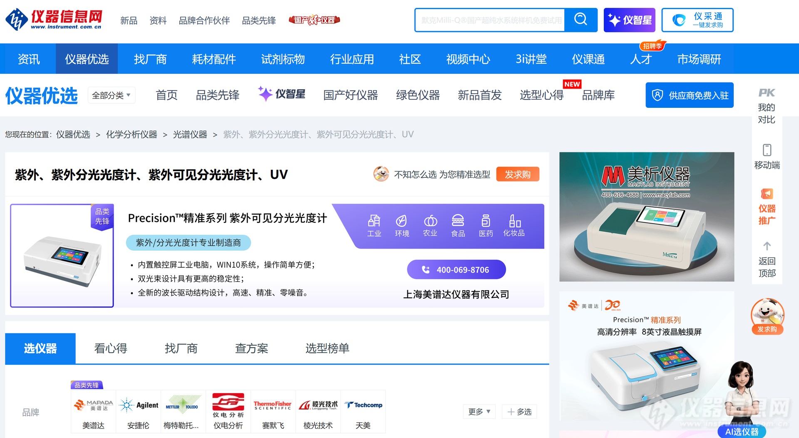Image resolution: width=799 pixels, height=438 pixels.
Task: Switch to the 看心得 tab
Action: 111,348
